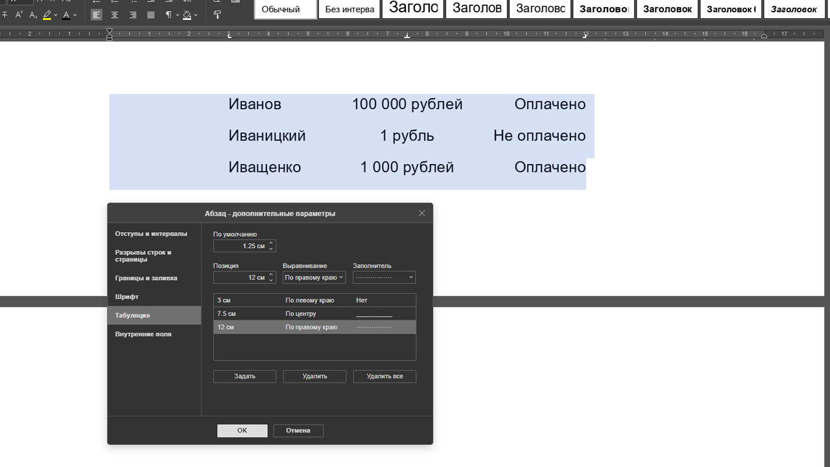The width and height of the screenshot is (830, 467).
Task: Justify the paragraph text
Action: pos(151,14)
